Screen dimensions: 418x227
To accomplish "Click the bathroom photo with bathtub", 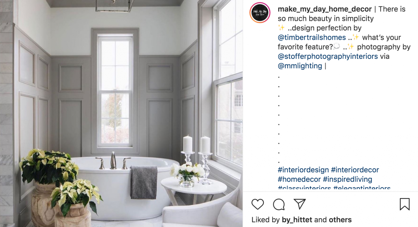I will (121, 113).
